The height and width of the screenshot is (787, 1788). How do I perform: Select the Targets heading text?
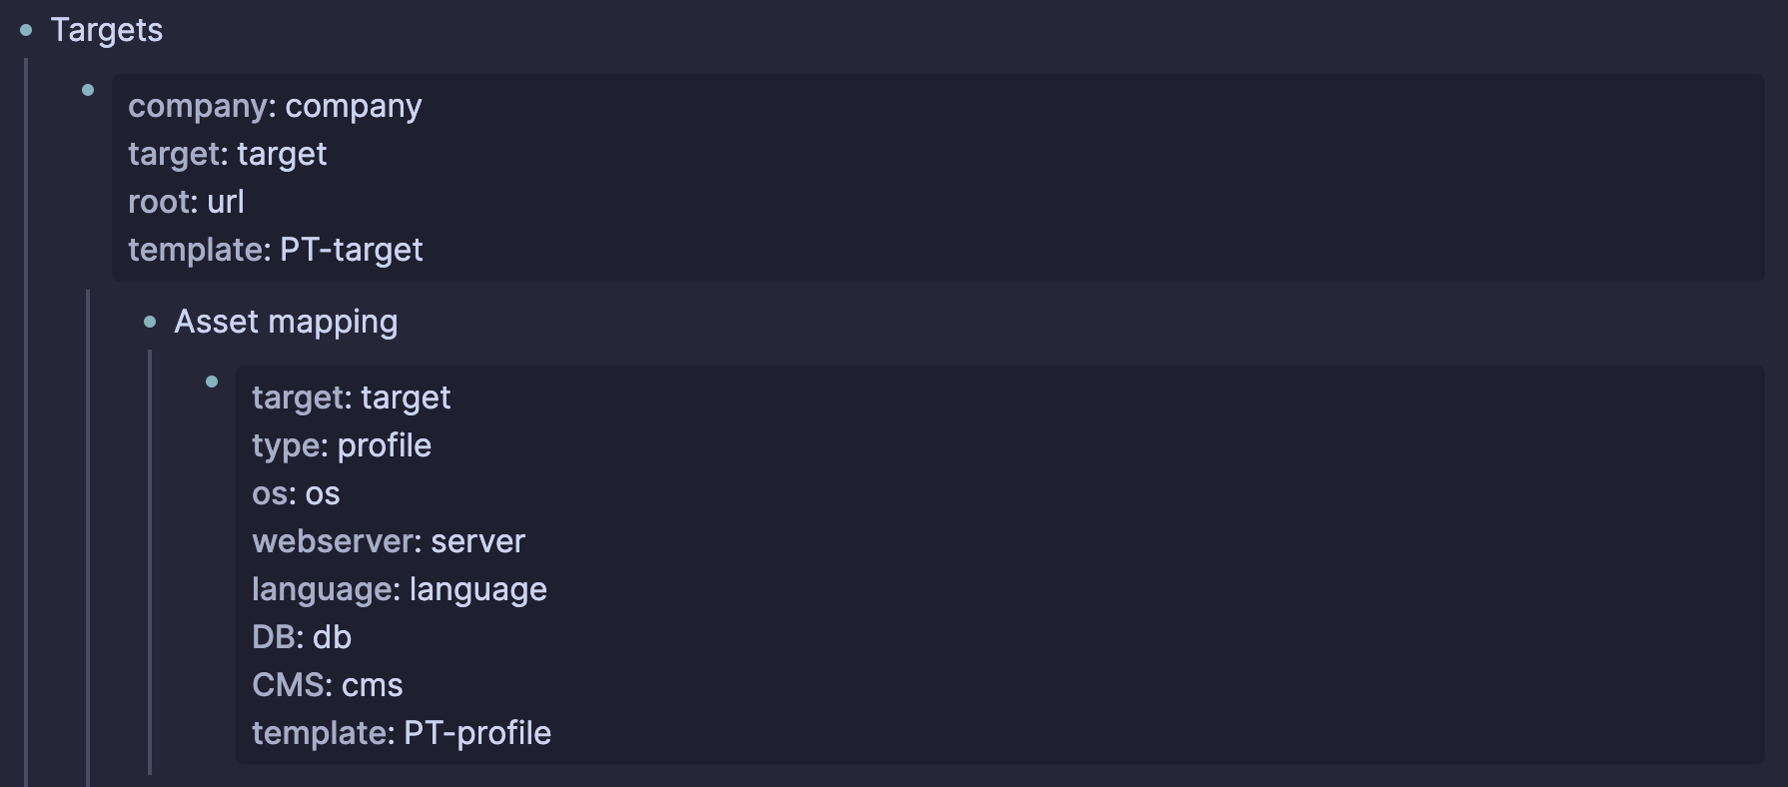[107, 30]
